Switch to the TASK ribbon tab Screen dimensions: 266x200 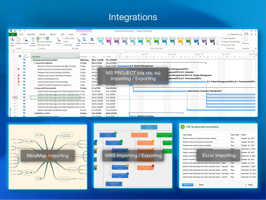[x=21, y=34]
